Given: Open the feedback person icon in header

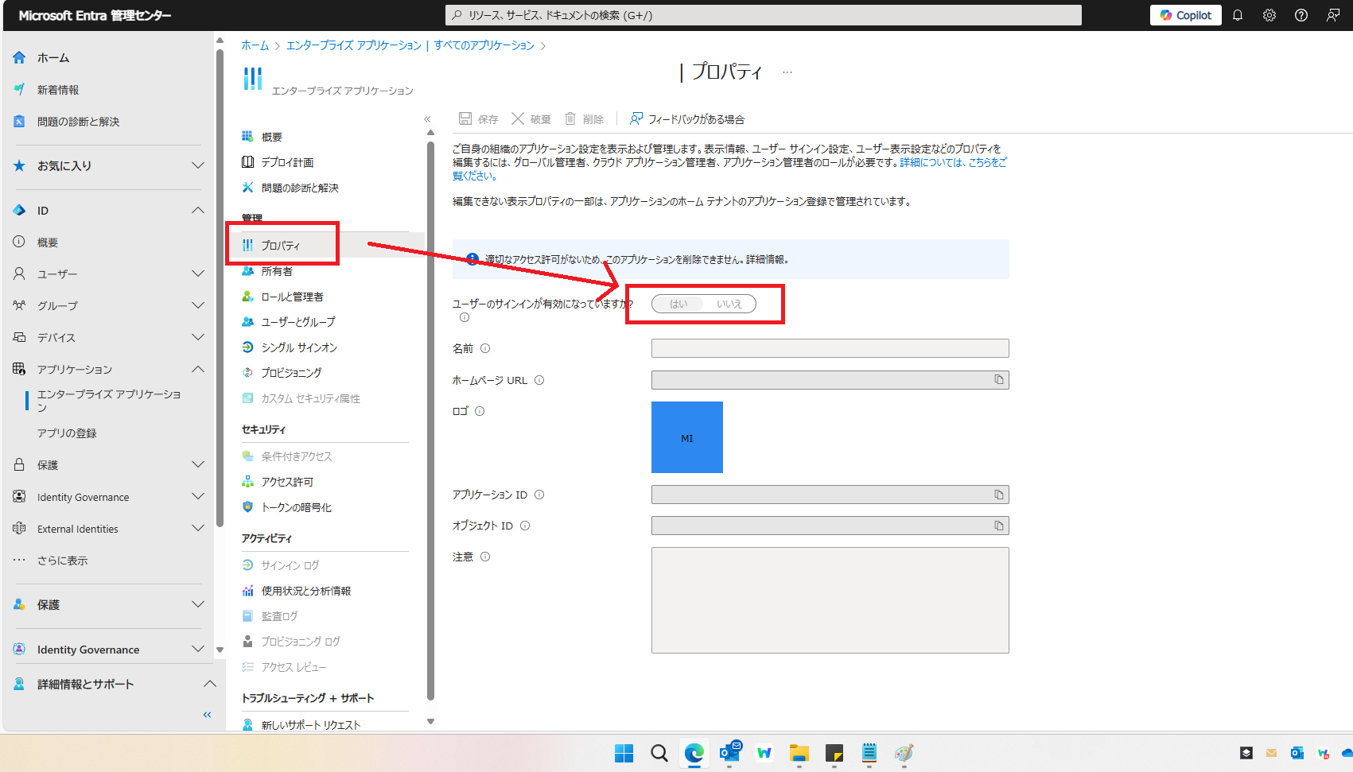Looking at the screenshot, I should 1333,15.
